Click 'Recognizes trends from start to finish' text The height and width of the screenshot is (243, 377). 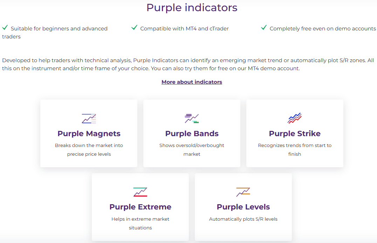[x=295, y=149]
